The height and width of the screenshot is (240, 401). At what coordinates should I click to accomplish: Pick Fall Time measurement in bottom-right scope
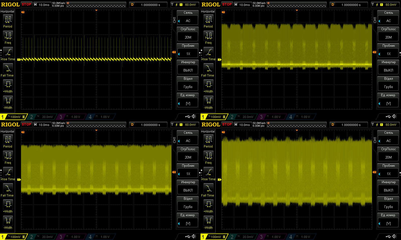point(208,188)
